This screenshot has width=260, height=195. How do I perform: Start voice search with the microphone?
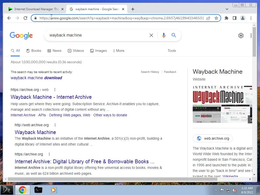164,35
